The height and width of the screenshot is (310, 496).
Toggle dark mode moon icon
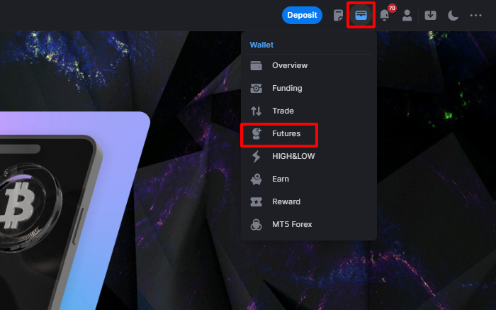click(453, 15)
